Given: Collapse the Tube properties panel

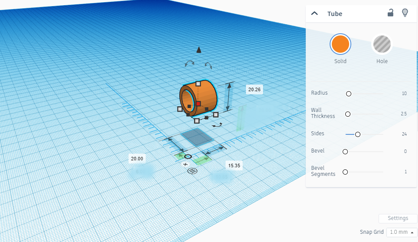Looking at the screenshot, I should (314, 13).
